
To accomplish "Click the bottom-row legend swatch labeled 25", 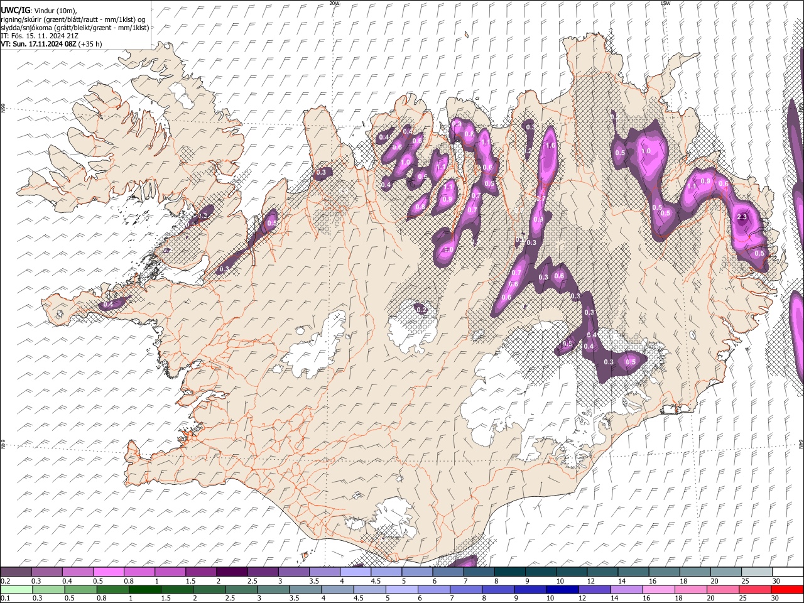I will click(754, 589).
